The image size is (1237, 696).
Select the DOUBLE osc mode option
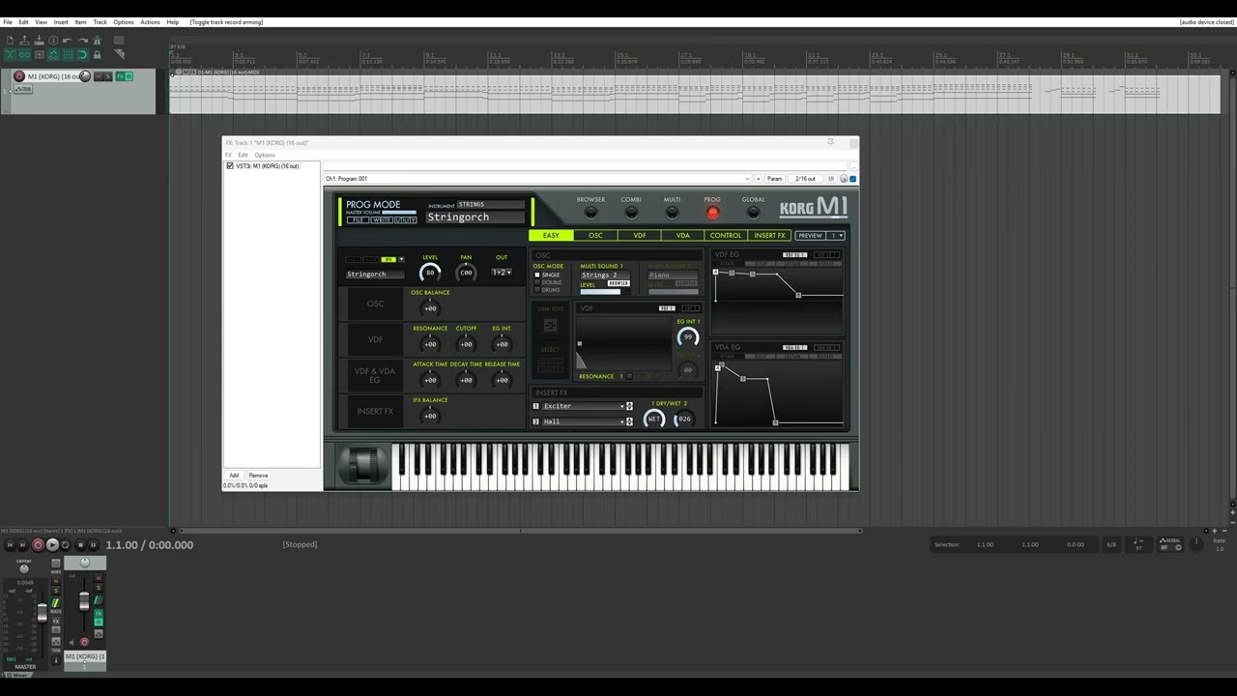pos(549,282)
